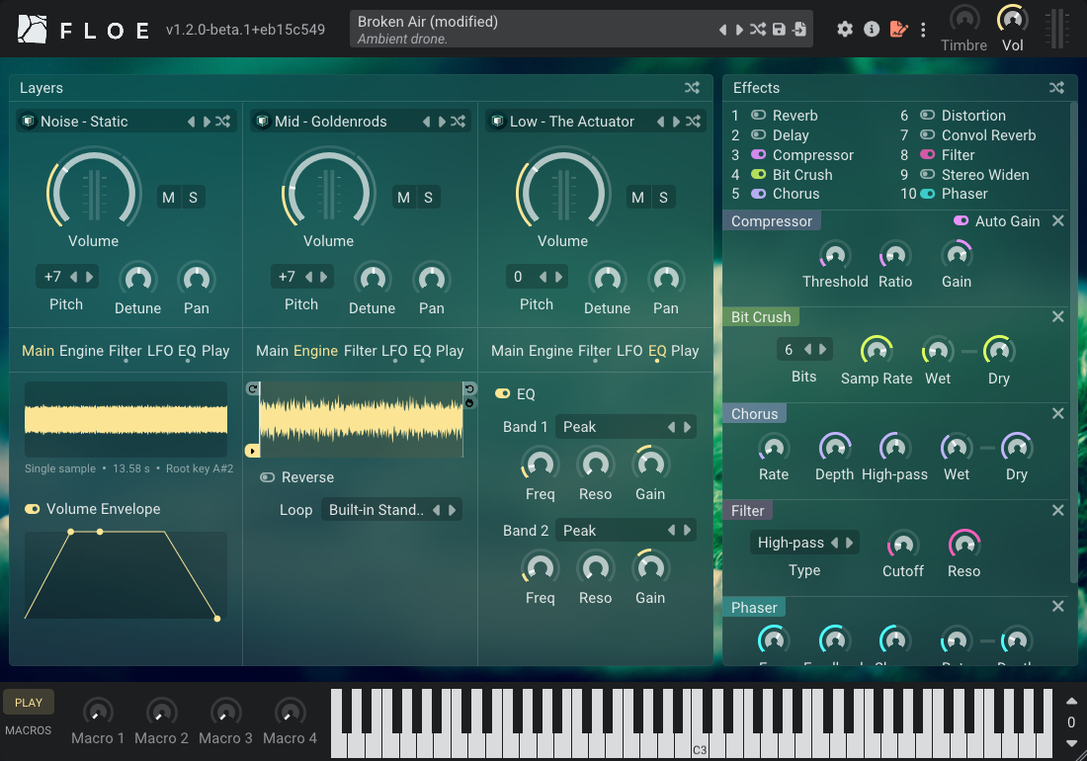This screenshot has width=1087, height=761.
Task: Save the current preset via disk icon
Action: click(777, 30)
